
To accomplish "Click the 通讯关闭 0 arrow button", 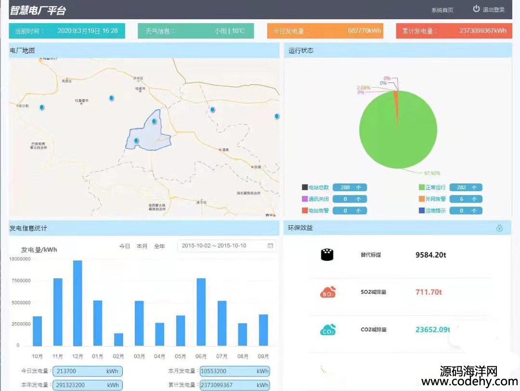I will click(x=350, y=199).
